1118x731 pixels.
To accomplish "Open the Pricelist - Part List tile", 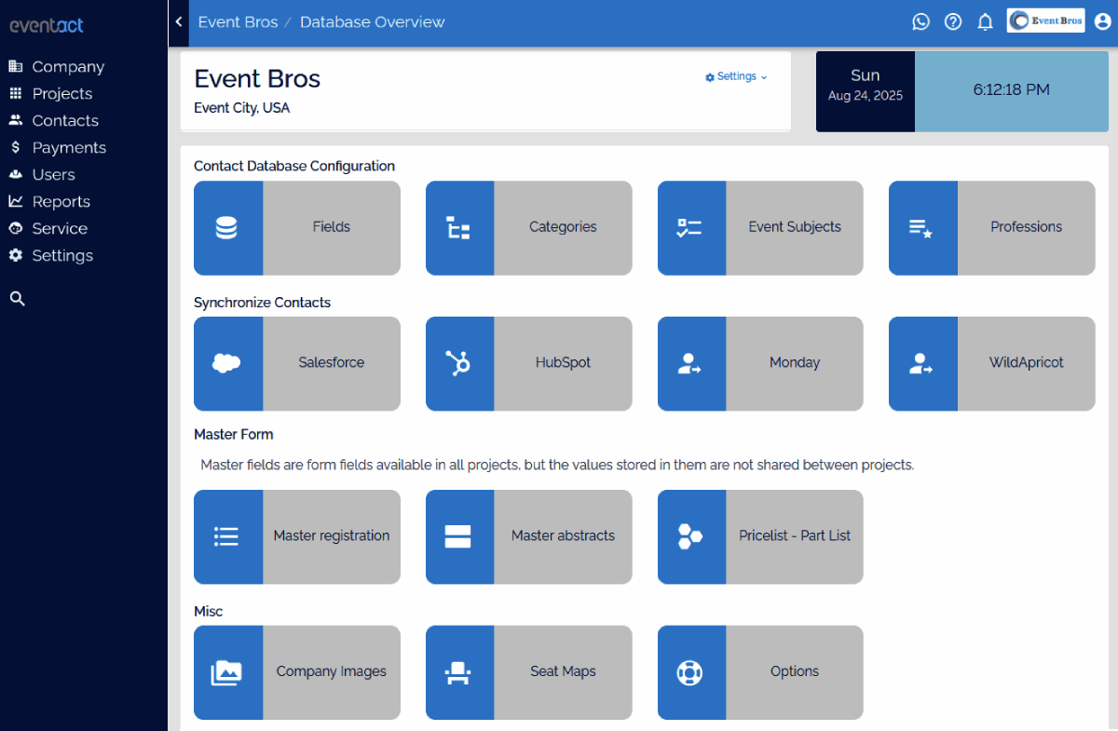I will (759, 536).
